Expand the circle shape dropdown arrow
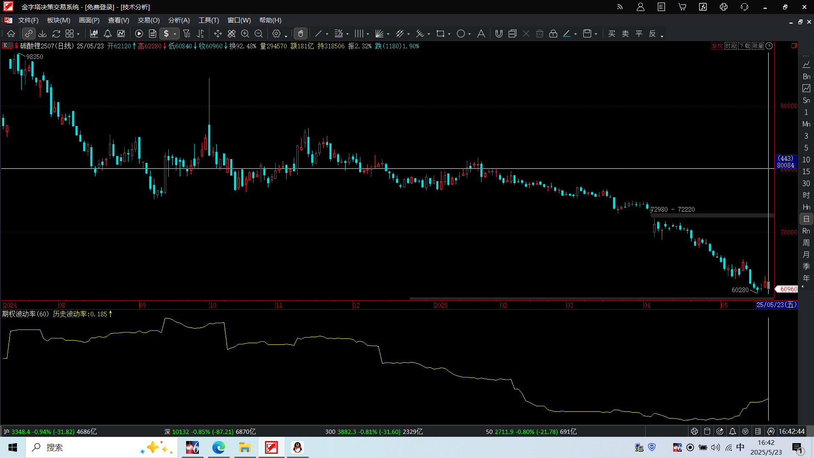 pos(469,34)
